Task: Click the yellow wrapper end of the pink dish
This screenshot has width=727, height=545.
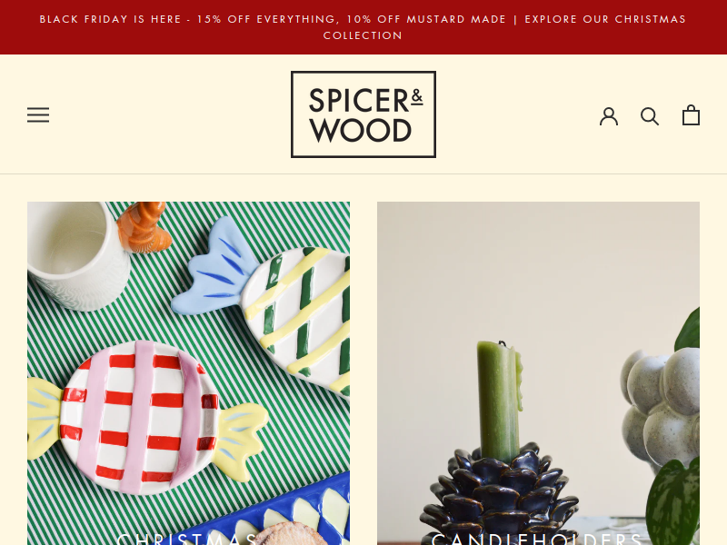Action: (242, 438)
